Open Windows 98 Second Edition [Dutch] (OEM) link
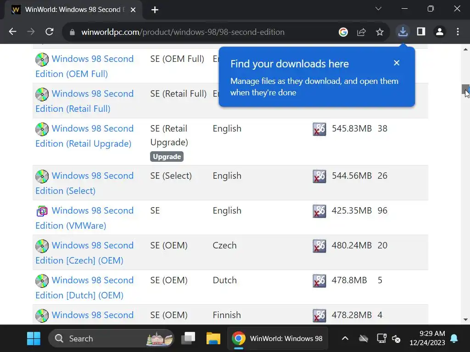 coord(84,287)
